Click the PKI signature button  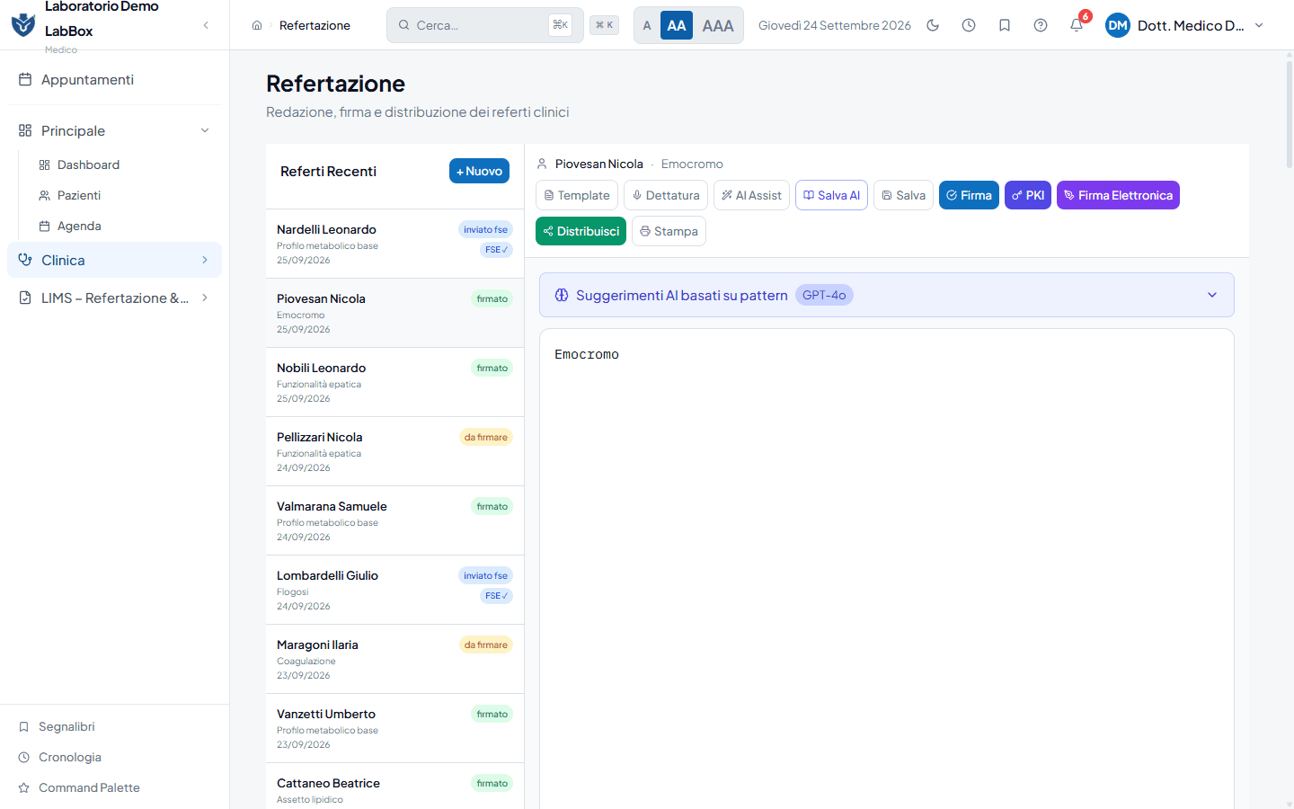[x=1028, y=195]
